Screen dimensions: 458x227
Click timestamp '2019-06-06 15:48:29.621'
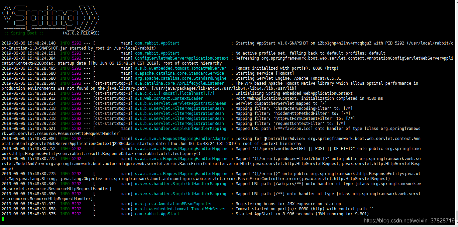click(x=28, y=129)
